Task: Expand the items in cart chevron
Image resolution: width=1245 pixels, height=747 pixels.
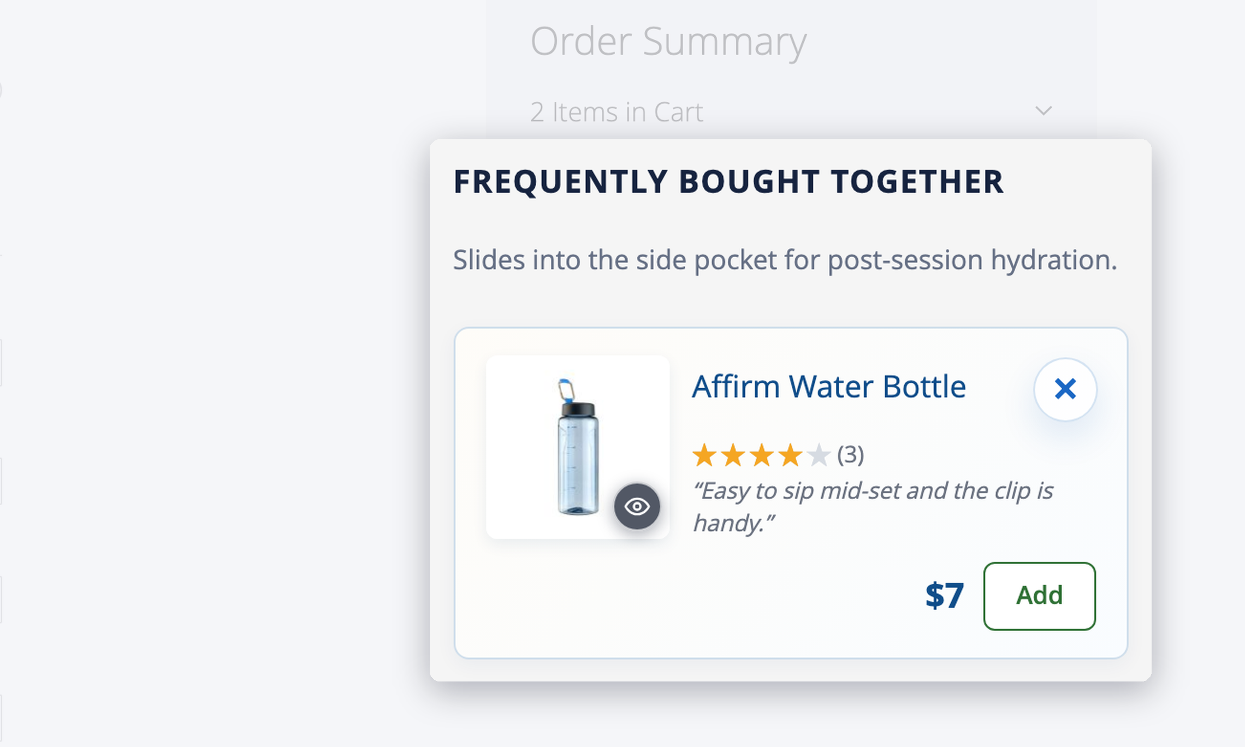Action: (x=1044, y=111)
